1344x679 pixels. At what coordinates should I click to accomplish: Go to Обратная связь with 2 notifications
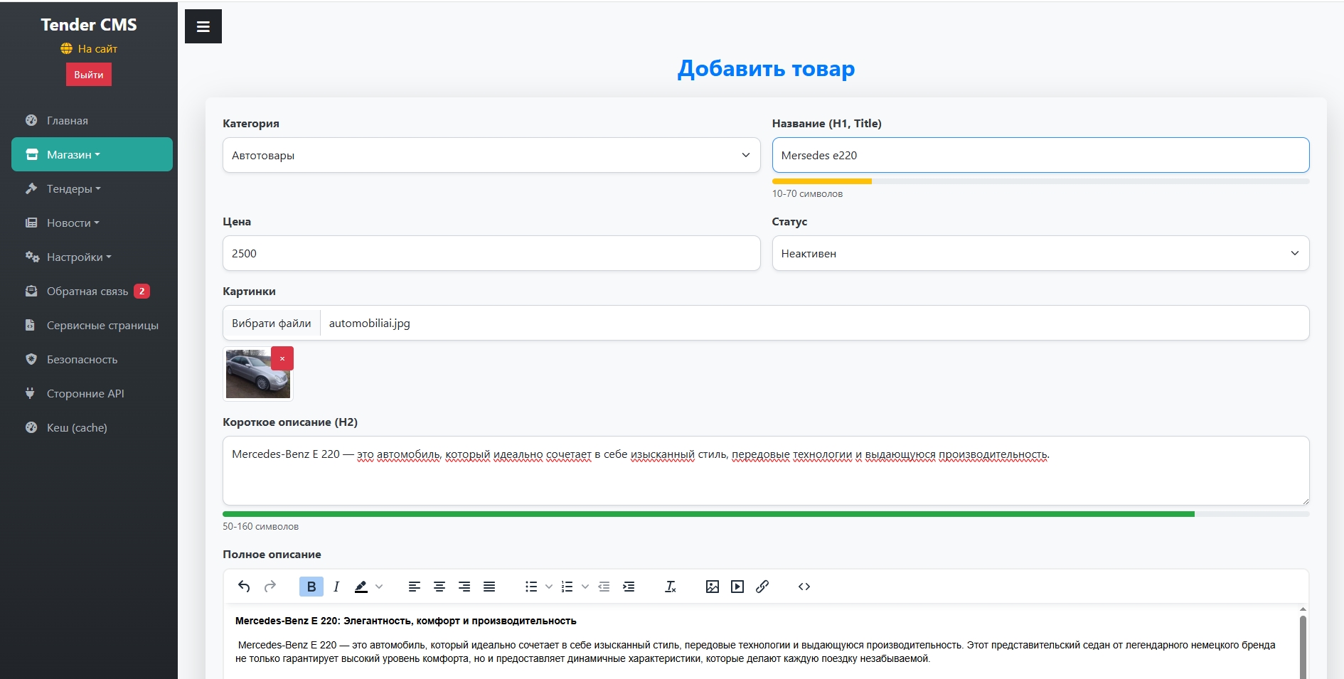point(87,291)
